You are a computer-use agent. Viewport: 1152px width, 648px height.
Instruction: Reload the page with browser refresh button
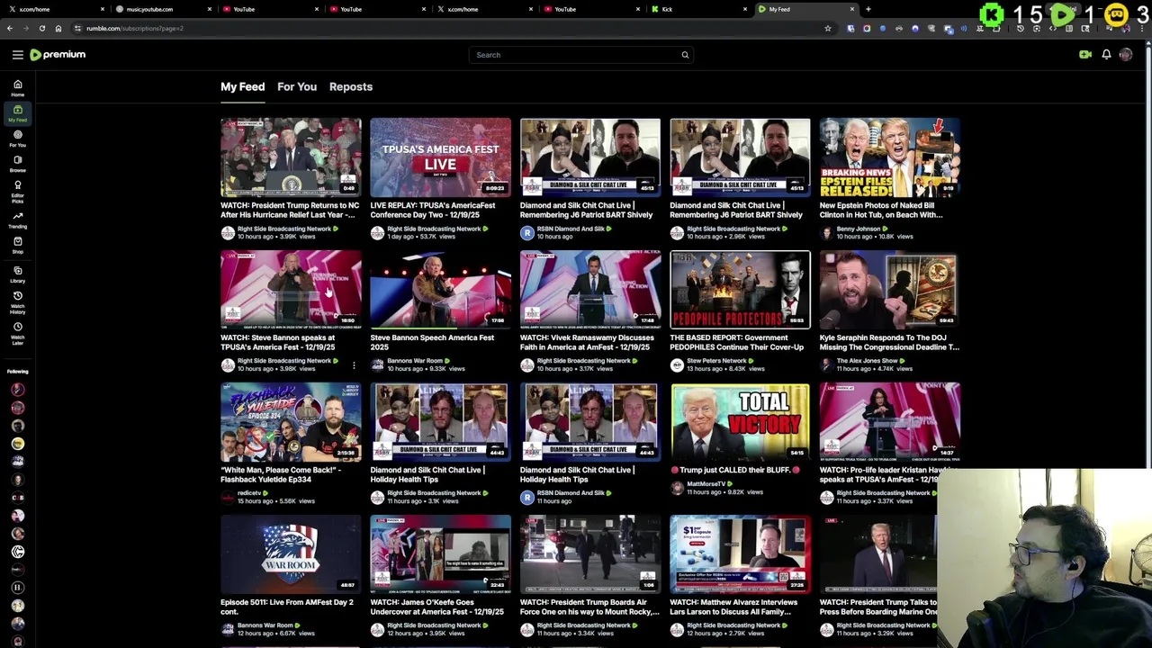point(42,28)
